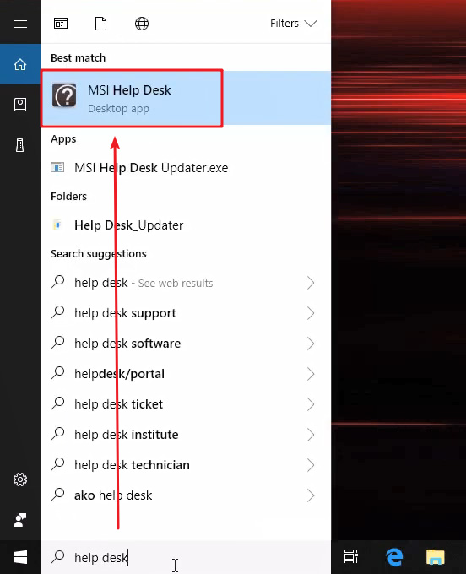The width and height of the screenshot is (466, 574).
Task: Expand arrow for 'help desk' web results
Action: [x=311, y=283]
